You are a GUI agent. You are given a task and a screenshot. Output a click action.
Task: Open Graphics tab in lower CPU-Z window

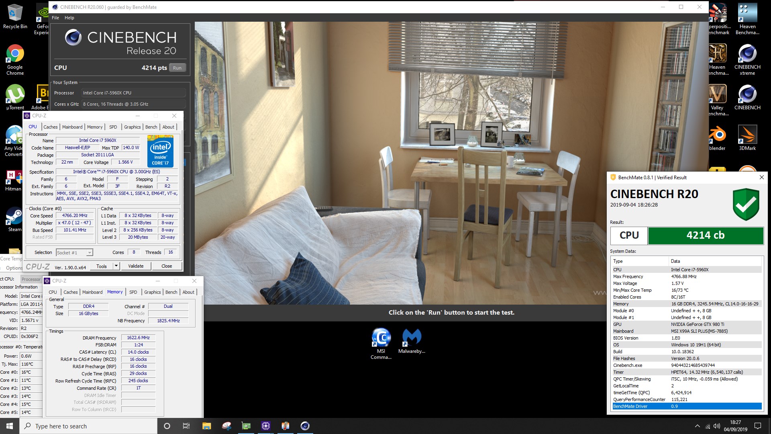[153, 292]
